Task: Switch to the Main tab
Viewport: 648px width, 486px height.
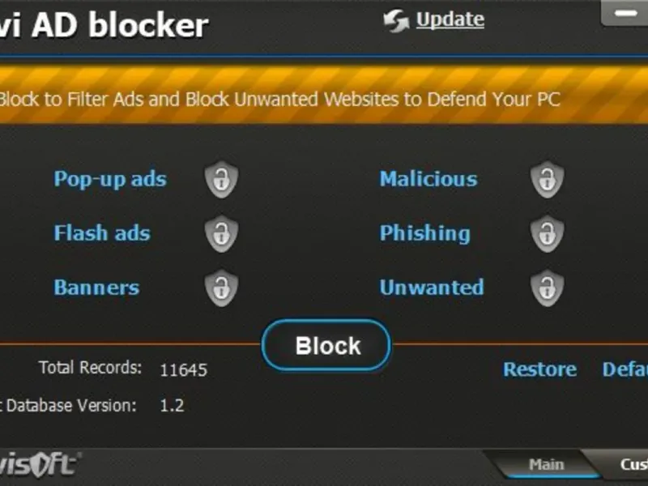Action: pyautogui.click(x=546, y=464)
